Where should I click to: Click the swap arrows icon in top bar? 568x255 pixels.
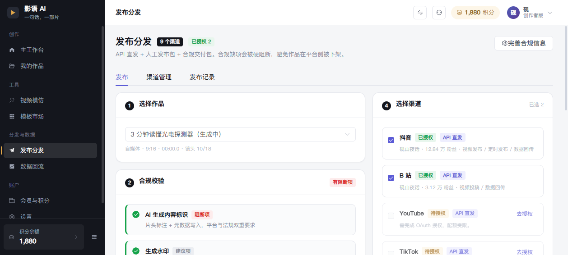coord(420,13)
